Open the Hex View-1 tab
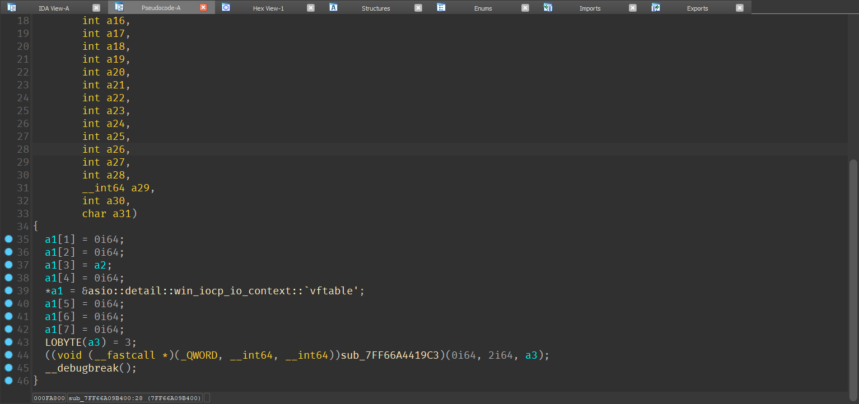Viewport: 859px width, 404px height. 268,8
